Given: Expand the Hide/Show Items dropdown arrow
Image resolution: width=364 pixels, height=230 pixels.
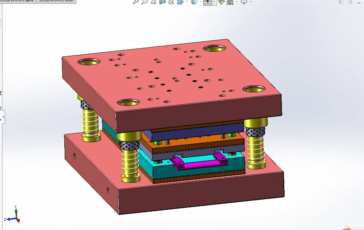Looking at the screenshot, I should point(214,2).
